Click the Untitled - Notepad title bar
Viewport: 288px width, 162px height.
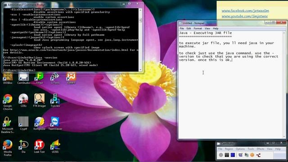pyautogui.click(x=220, y=23)
